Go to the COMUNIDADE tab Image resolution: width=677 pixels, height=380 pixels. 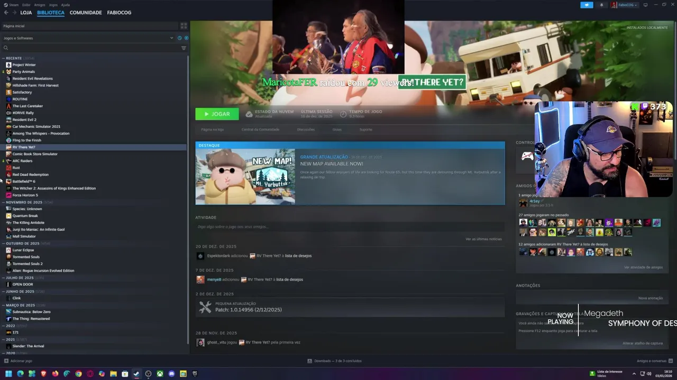click(x=86, y=12)
